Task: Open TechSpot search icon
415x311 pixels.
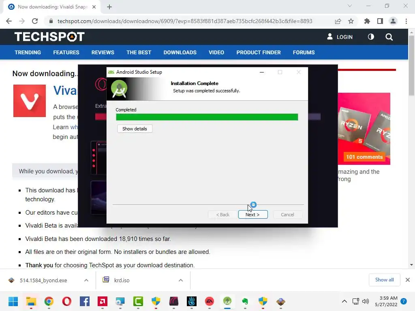Action: click(389, 37)
